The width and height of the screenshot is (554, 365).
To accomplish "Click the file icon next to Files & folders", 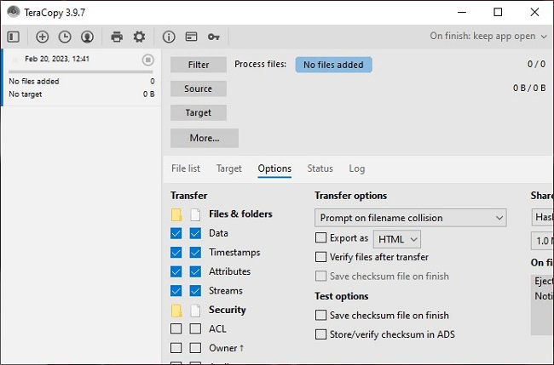I will tap(195, 214).
